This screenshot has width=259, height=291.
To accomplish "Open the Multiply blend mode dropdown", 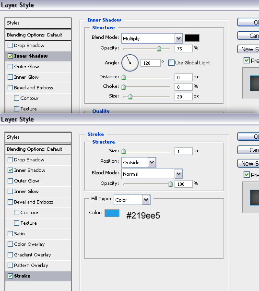I will (152, 38).
